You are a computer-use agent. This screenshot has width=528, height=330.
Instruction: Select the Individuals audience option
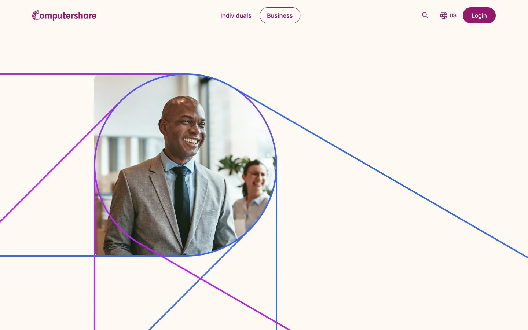(x=236, y=15)
